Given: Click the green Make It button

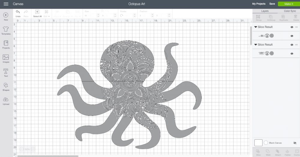Looking at the screenshot, I should 289,4.
